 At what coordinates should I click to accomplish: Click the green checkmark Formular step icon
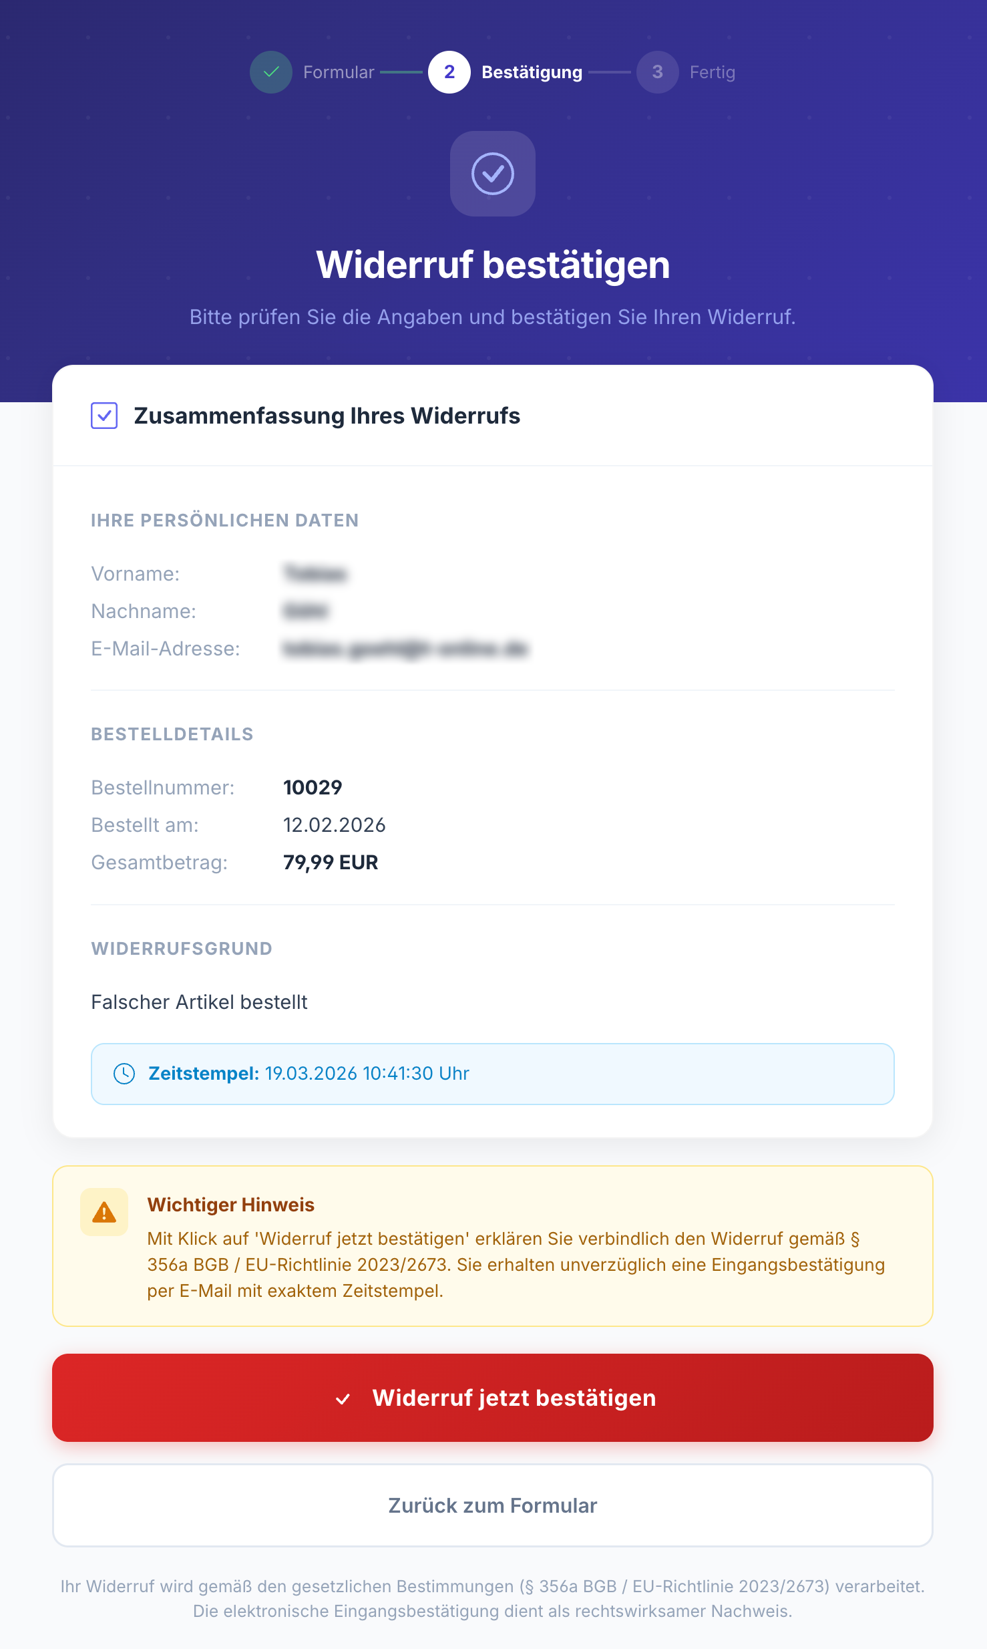[x=270, y=72]
